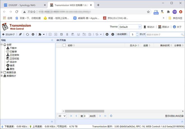
Task: Open the 京东 JD.COM bookmark
Action: tap(115, 18)
